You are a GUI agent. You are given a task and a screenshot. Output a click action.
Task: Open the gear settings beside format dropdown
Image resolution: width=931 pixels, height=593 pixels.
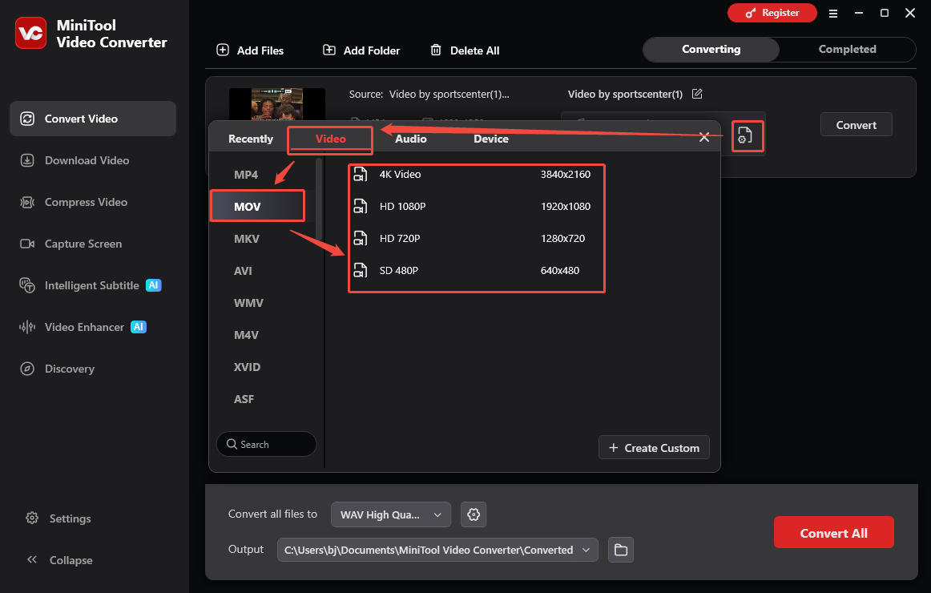click(x=474, y=514)
